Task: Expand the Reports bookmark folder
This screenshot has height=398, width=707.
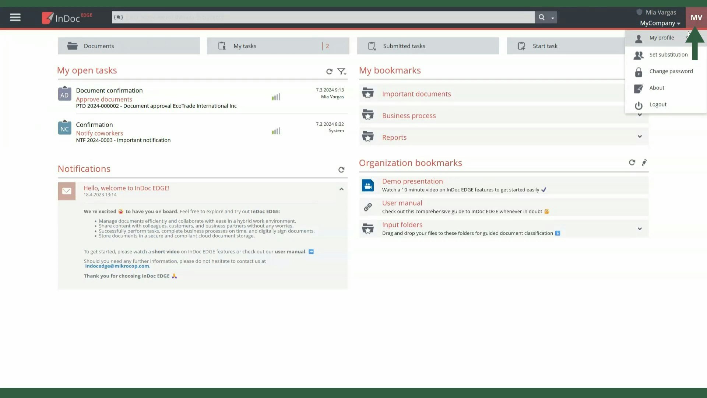Action: [x=640, y=137]
